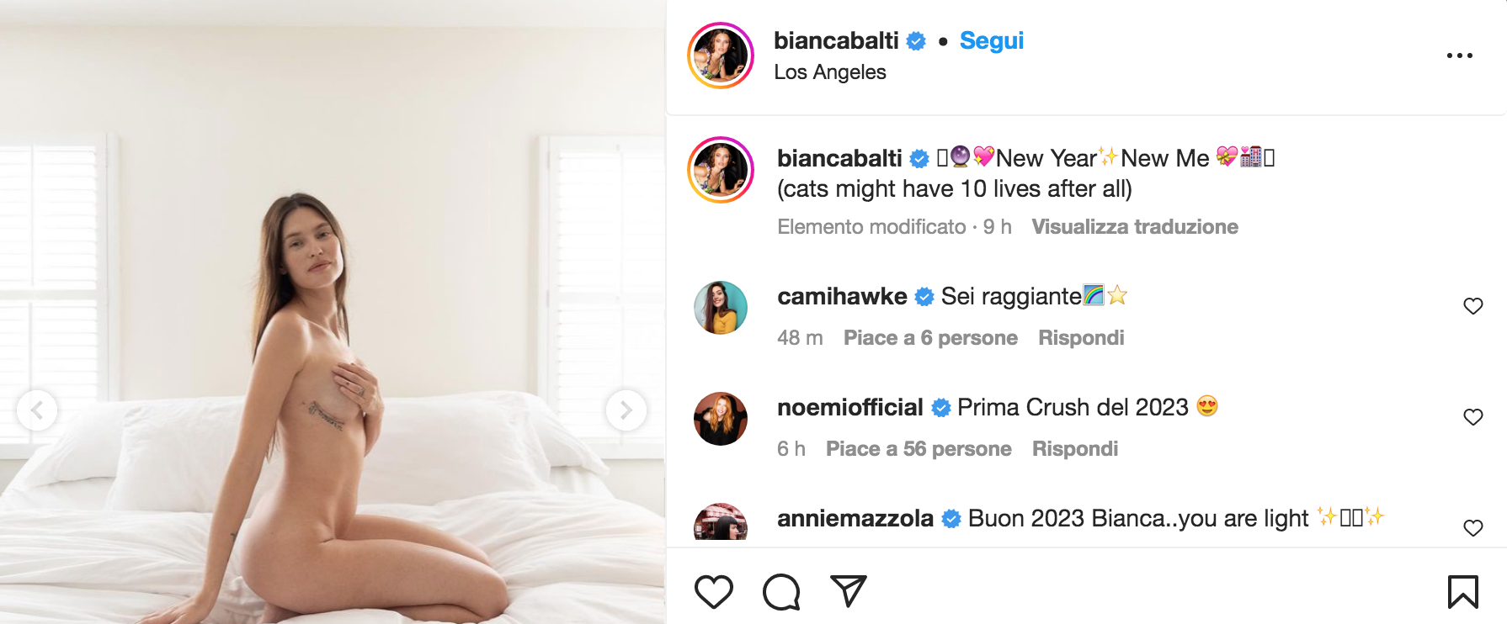The width and height of the screenshot is (1507, 624).
Task: Click Visualizza traduzione link
Action: [1134, 227]
